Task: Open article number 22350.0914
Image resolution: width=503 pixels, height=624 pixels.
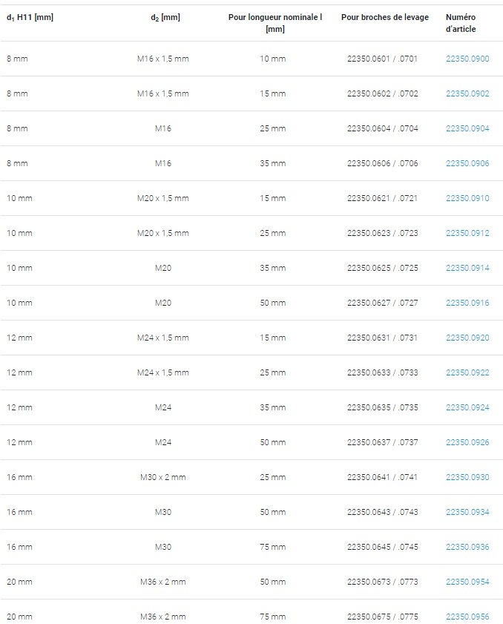Action: pos(467,269)
